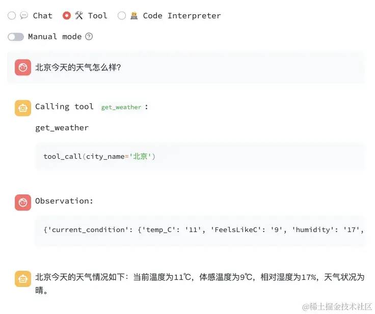This screenshot has height=314, width=375.
Task: Select the Tool mode radio button
Action: (66, 16)
